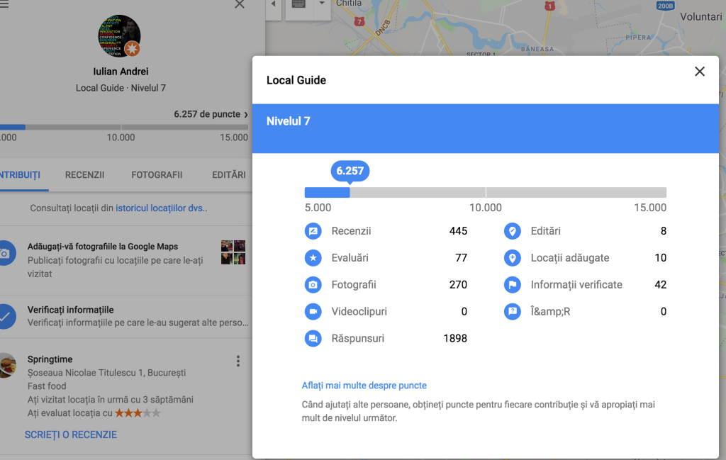Screen dimensions: 726x460
Task: Click the camera icon for adding photos
Action: [6, 253]
